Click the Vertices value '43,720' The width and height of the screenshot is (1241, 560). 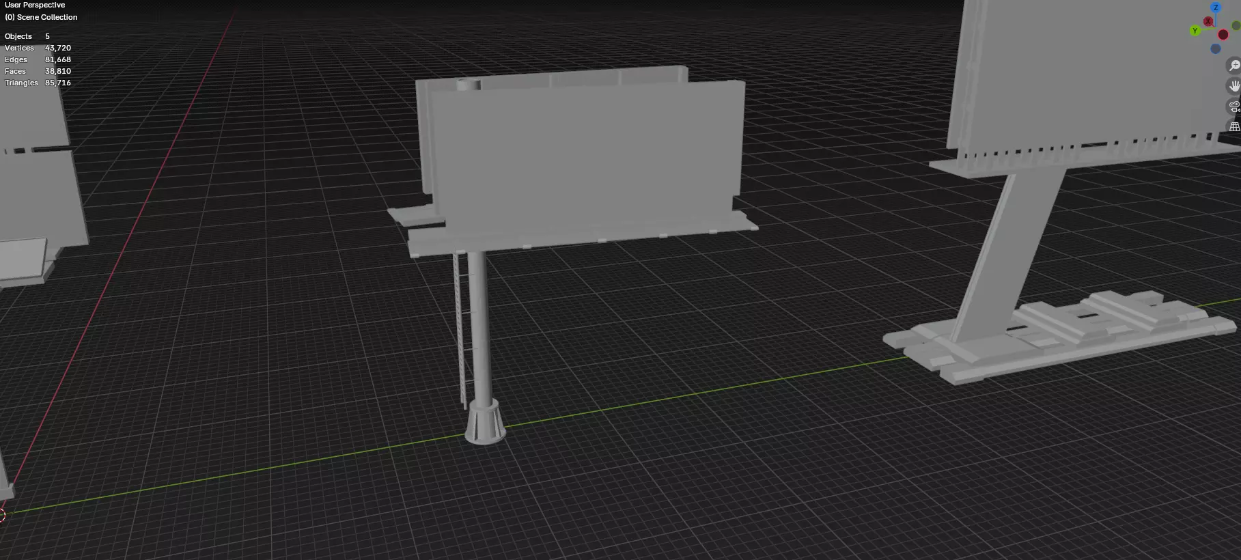tap(58, 48)
